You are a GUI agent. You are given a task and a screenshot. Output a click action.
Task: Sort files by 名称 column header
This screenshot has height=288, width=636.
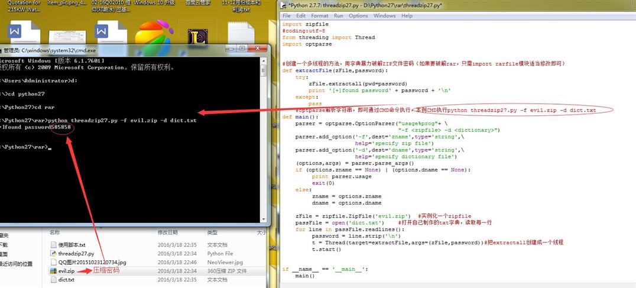55,232
